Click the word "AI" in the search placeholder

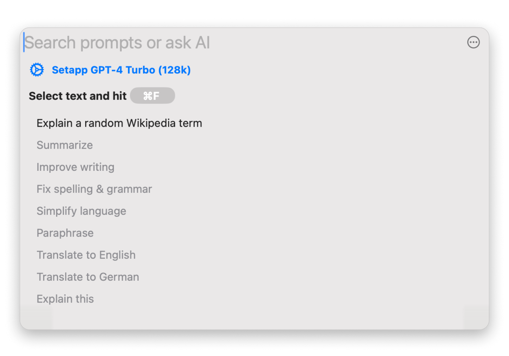202,43
